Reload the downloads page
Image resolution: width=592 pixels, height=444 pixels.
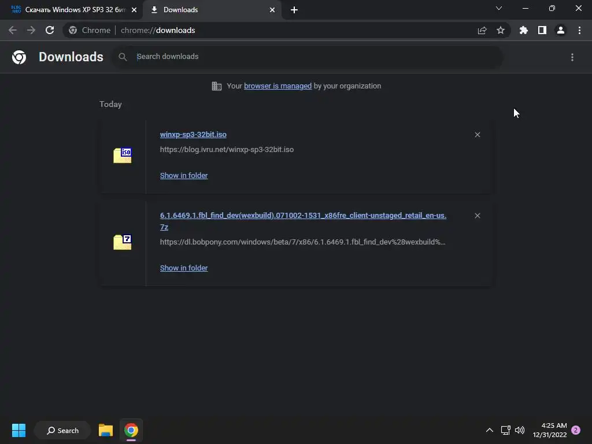(x=50, y=30)
